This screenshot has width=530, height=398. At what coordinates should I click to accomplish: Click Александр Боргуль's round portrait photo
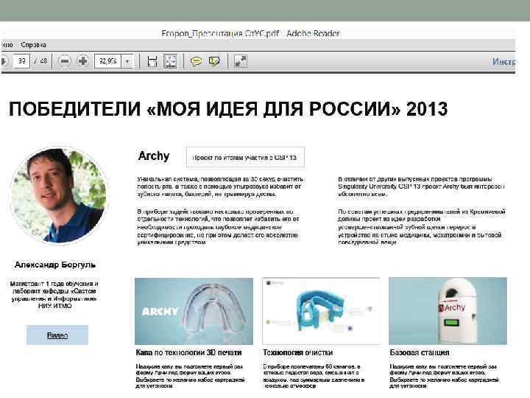[x=59, y=195]
